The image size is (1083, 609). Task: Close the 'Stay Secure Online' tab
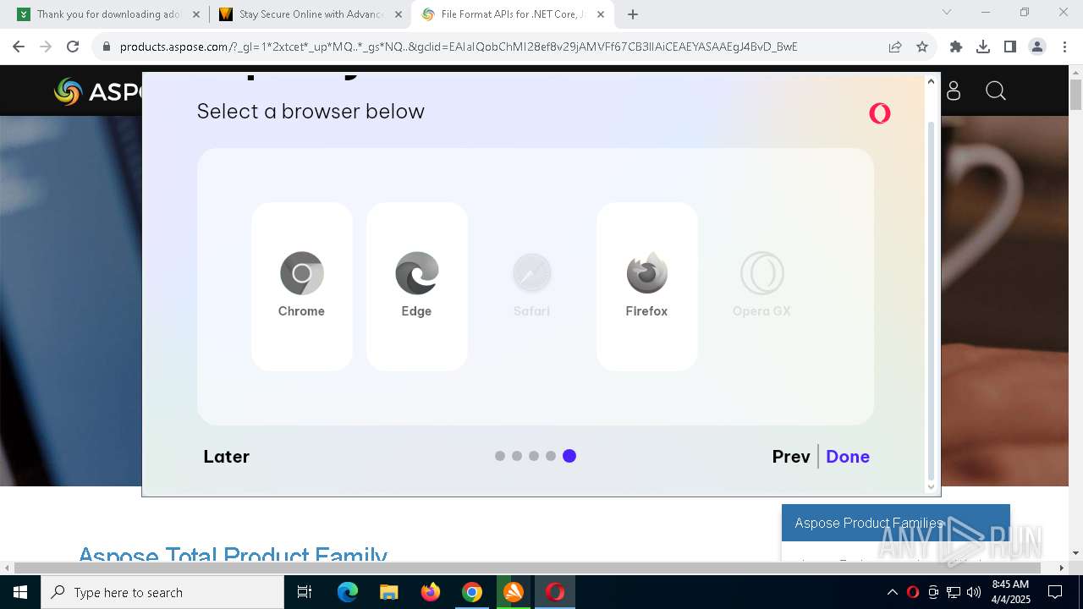[x=399, y=14]
